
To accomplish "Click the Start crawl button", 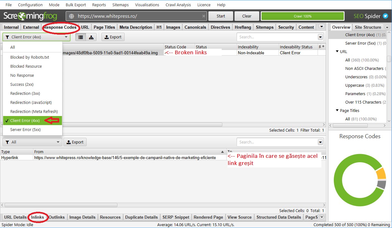I will (x=221, y=16).
